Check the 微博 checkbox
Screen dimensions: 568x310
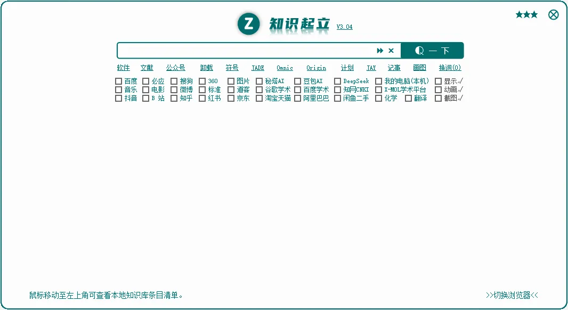[174, 89]
